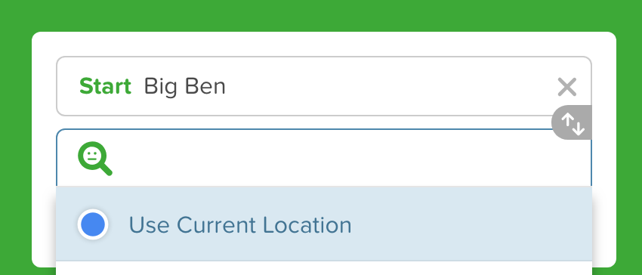Screen dimensions: 642x275
Task: Focus the empty destination search field
Action: [324, 158]
